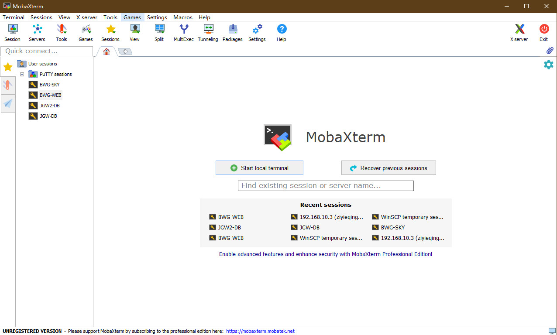Open the Help toolbar icon
The image size is (557, 335).
coord(282,33)
